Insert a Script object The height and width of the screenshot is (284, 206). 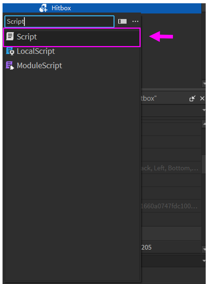coord(72,37)
